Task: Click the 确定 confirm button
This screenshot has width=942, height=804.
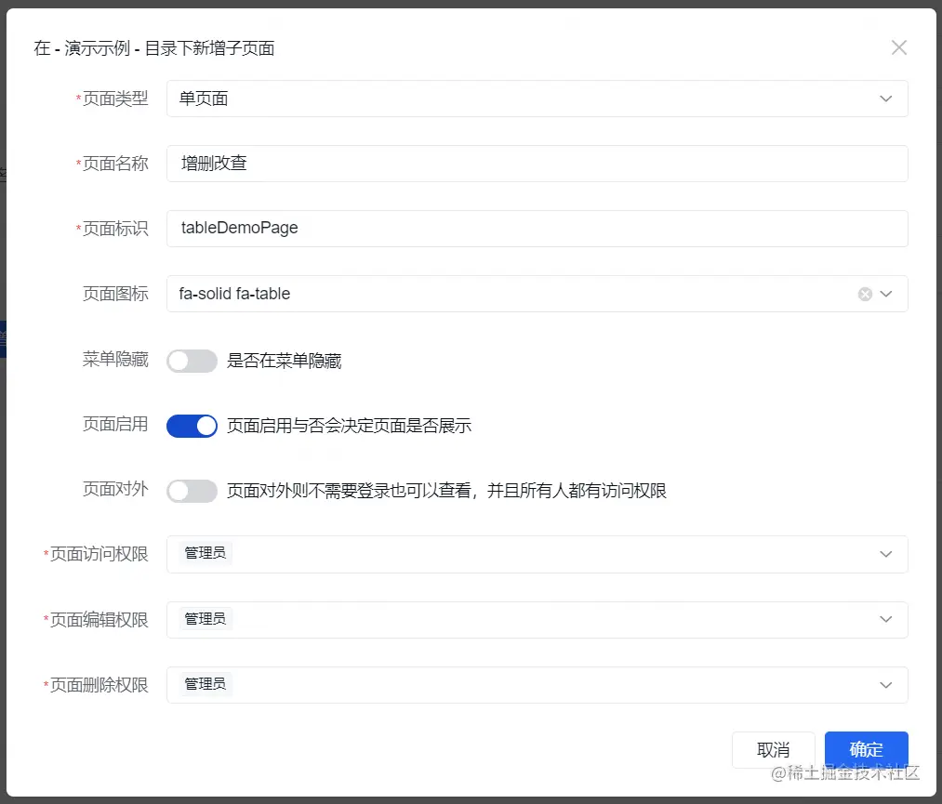Action: [866, 749]
